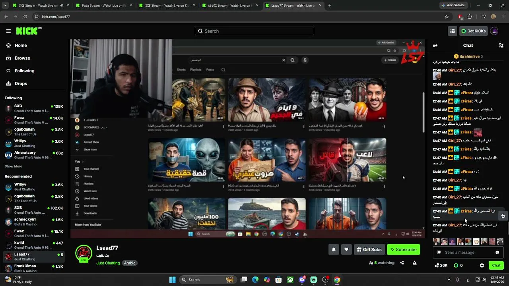This screenshot has width=509, height=286.
Task: Click the Lsaad77 channel avatar
Action: pos(84,253)
